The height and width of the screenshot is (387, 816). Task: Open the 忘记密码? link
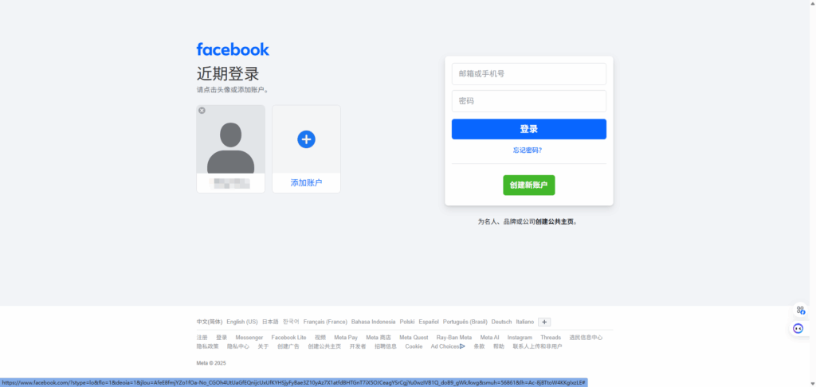click(528, 150)
